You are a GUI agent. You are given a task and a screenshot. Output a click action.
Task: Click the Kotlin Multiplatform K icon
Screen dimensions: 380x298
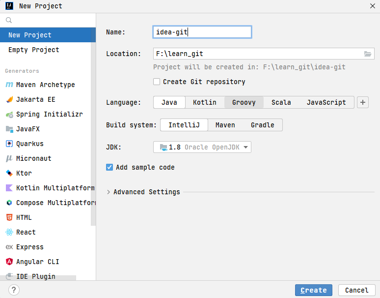click(x=9, y=188)
